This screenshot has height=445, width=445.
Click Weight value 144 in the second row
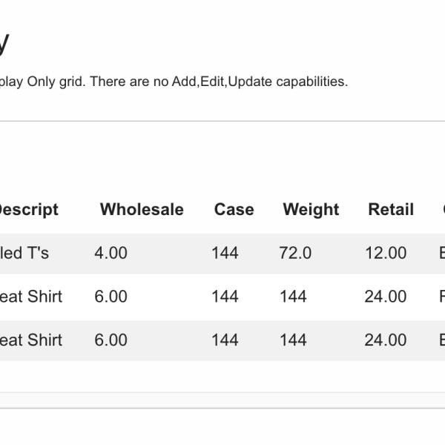coord(293,297)
